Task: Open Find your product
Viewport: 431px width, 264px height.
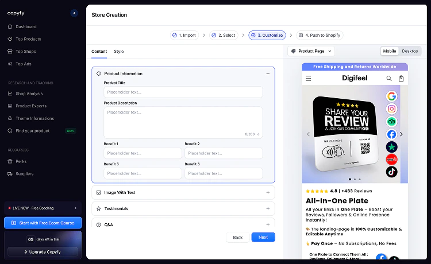Action: point(32,131)
